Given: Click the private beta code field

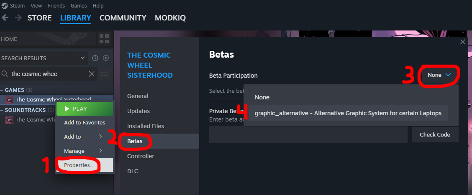Looking at the screenshot, I should pos(308,134).
